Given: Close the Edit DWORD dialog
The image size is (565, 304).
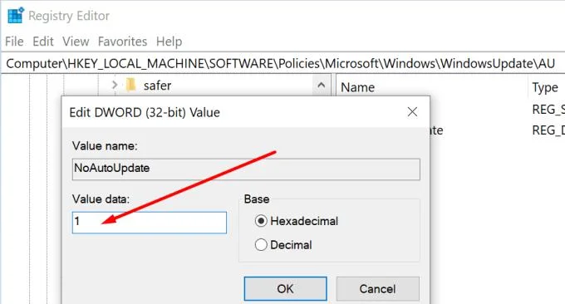Looking at the screenshot, I should (x=412, y=112).
